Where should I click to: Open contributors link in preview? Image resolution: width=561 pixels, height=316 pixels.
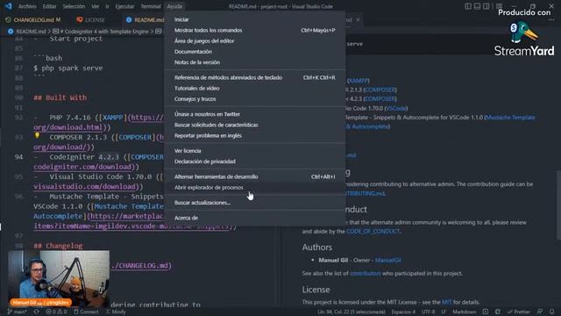[365, 273]
